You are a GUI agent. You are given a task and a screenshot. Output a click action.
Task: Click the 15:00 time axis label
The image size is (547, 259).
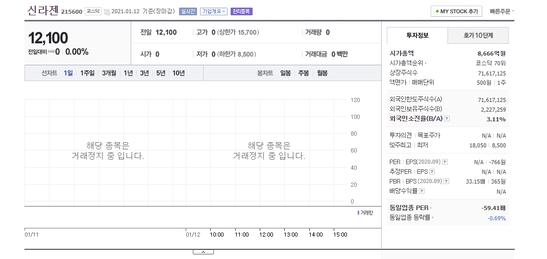pyautogui.click(x=340, y=235)
